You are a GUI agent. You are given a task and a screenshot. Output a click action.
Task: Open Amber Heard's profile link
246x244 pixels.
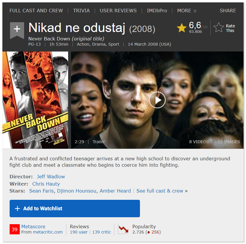(x=115, y=191)
